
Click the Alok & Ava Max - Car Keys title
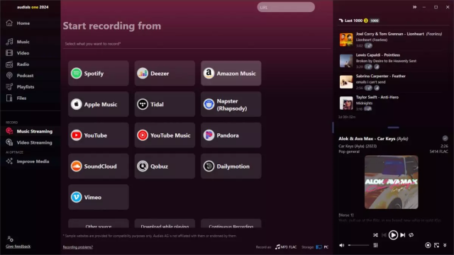point(373,139)
